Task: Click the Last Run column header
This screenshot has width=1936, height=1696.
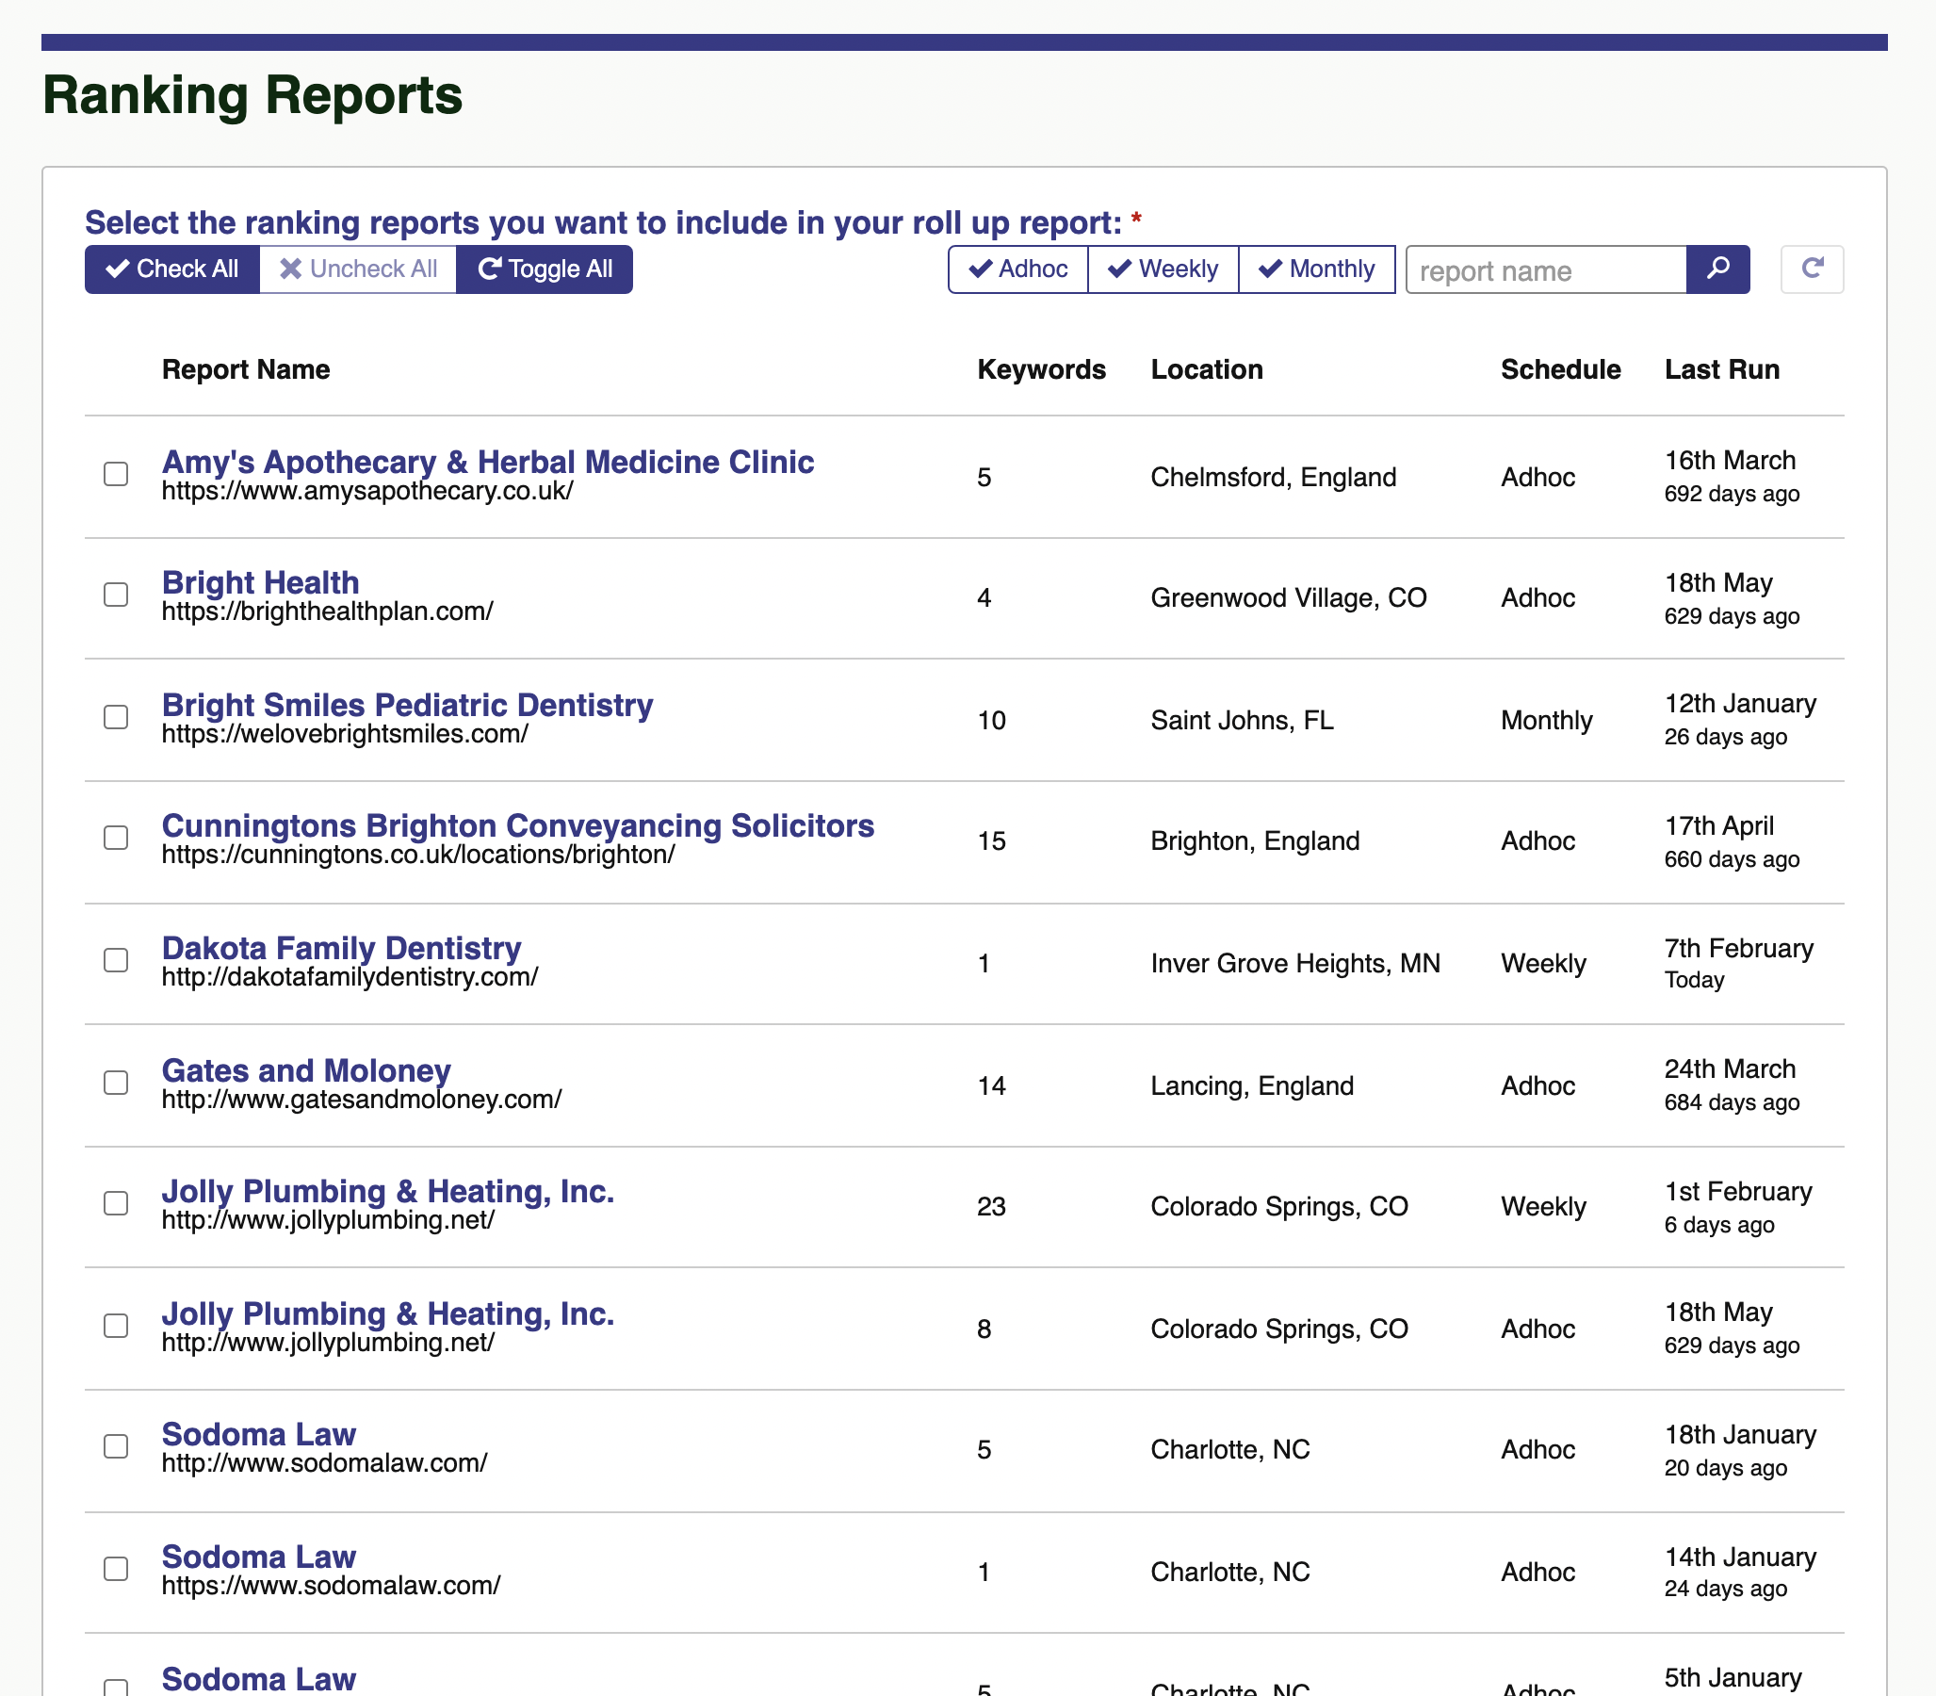Action: (x=1721, y=369)
